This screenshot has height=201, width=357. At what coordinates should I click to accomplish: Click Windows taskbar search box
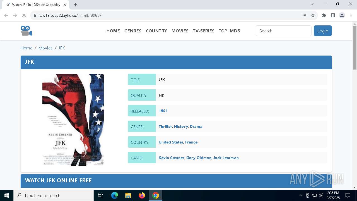[54, 195]
